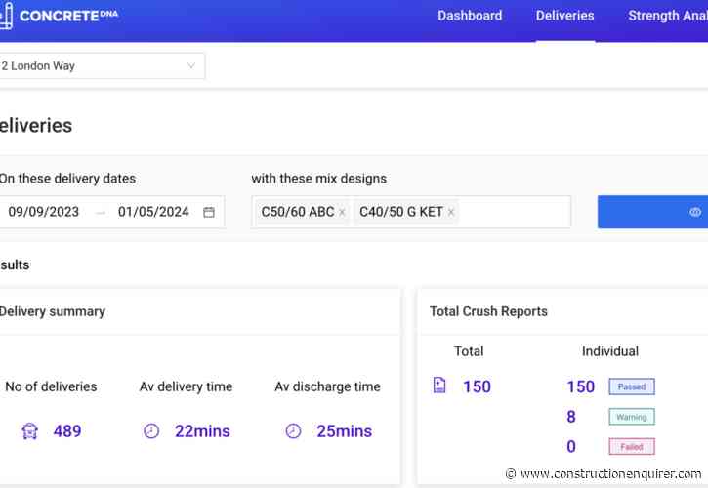Click the failed count 0

tap(571, 446)
